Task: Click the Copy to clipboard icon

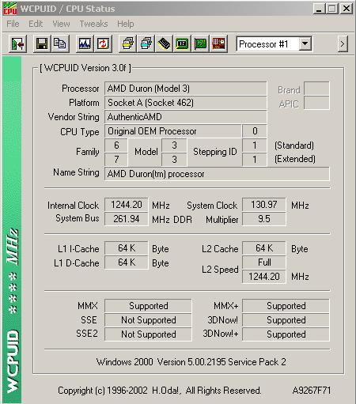Action: click(x=60, y=43)
